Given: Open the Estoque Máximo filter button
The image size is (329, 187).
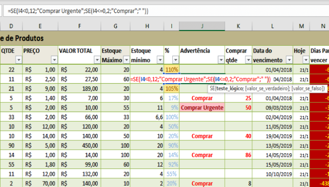Looking at the screenshot, I should (126, 60).
